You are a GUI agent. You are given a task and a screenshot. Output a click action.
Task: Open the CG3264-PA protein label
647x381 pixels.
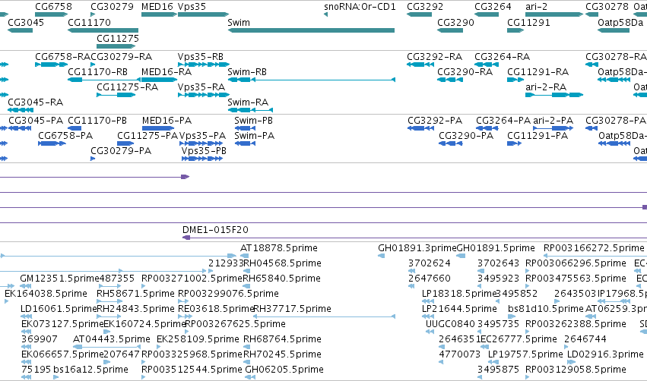pyautogui.click(x=503, y=120)
